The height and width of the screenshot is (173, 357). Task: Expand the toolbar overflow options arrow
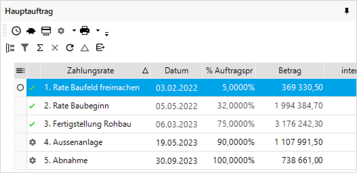tap(107, 34)
